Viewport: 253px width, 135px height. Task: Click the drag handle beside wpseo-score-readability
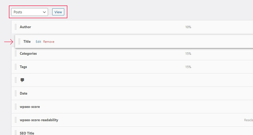click(x=16, y=120)
